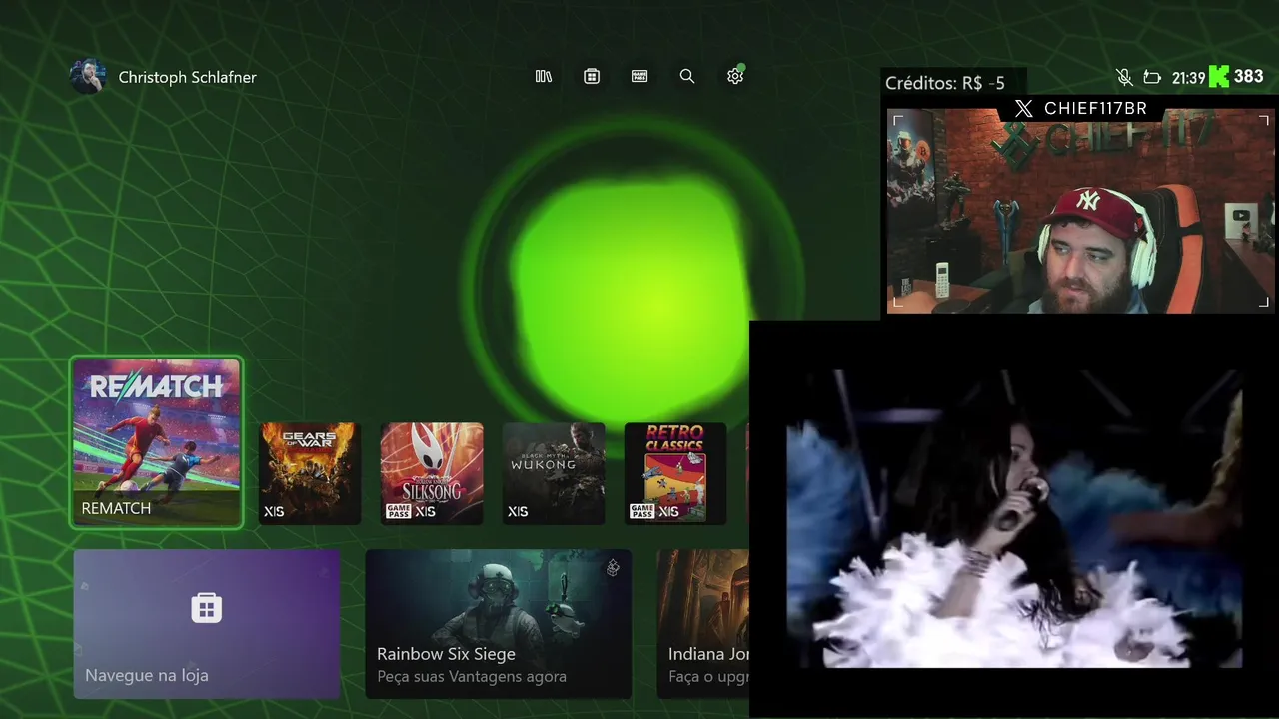Click the perks icon on Rainbow Six tile

point(613,568)
